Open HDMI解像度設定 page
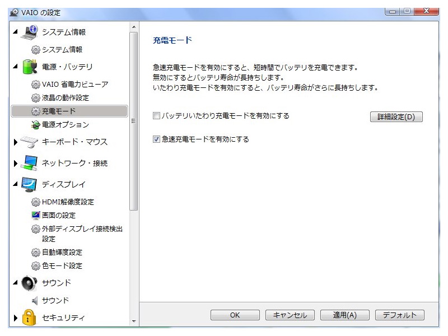 pos(68,202)
